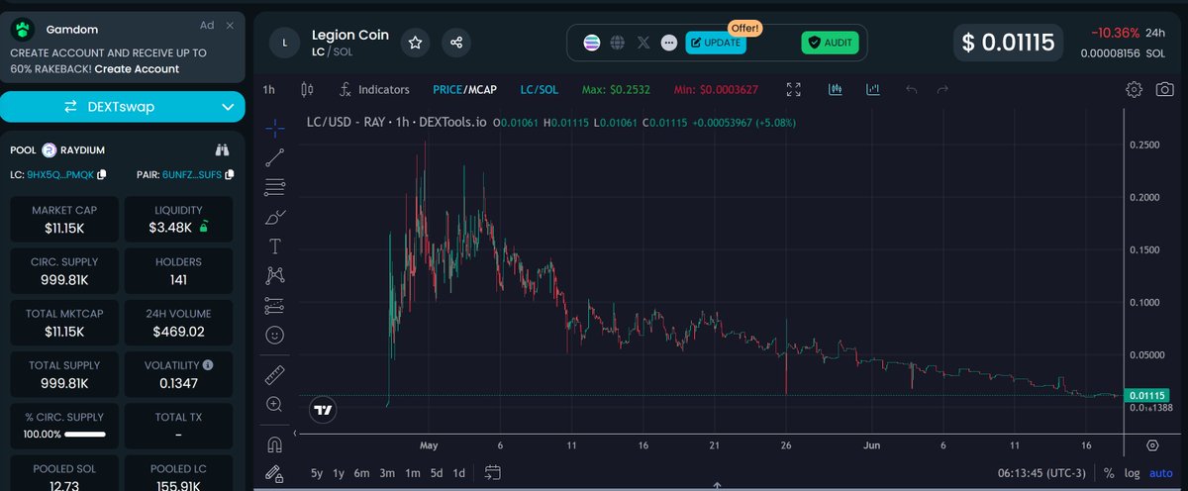Click the LC/USD chart legend title
The width and height of the screenshot is (1188, 491).
click(396, 123)
